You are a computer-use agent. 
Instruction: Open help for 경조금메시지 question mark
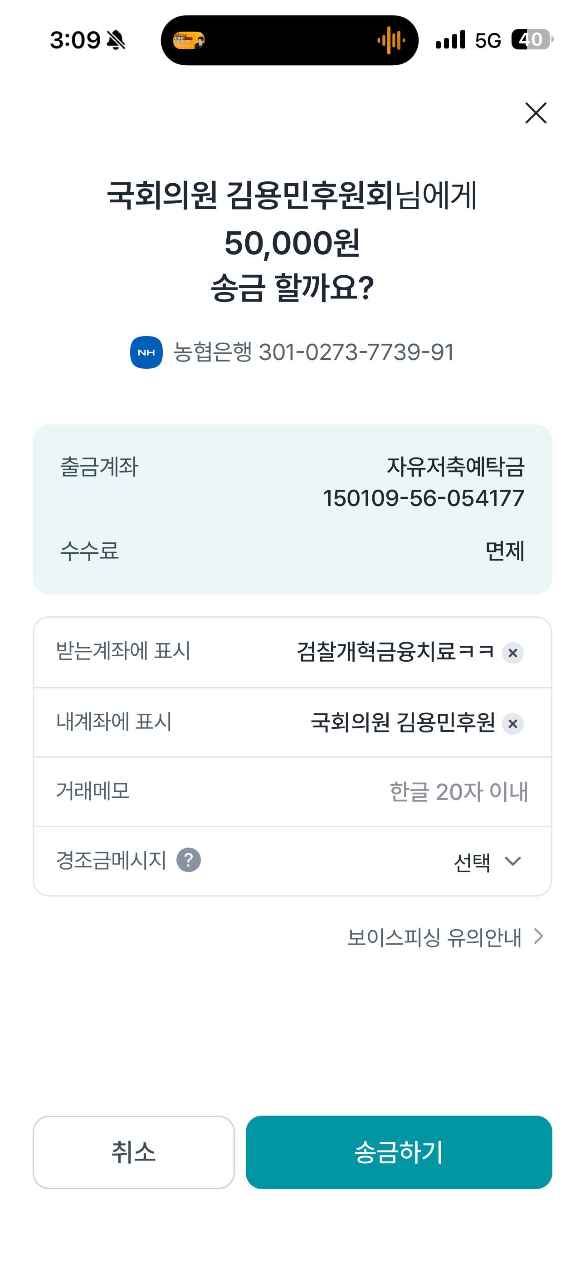[x=189, y=860]
